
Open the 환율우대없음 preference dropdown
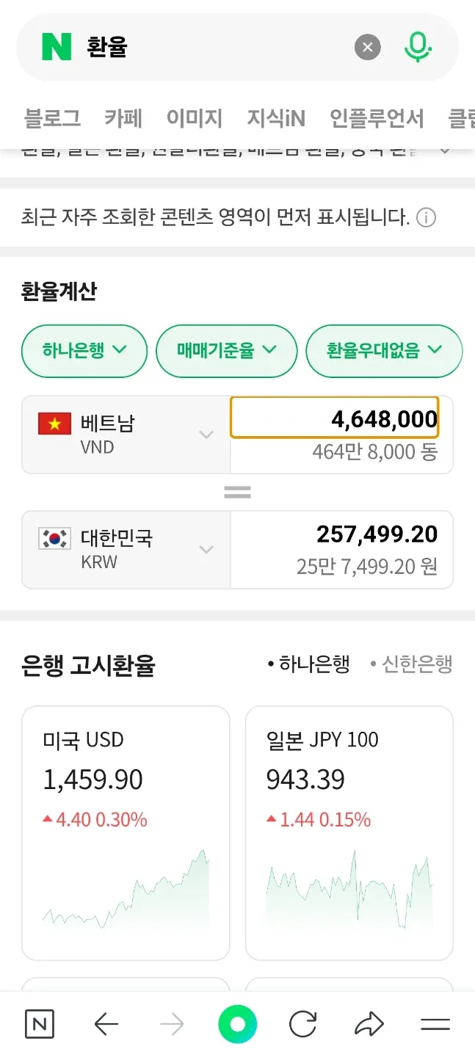point(384,351)
